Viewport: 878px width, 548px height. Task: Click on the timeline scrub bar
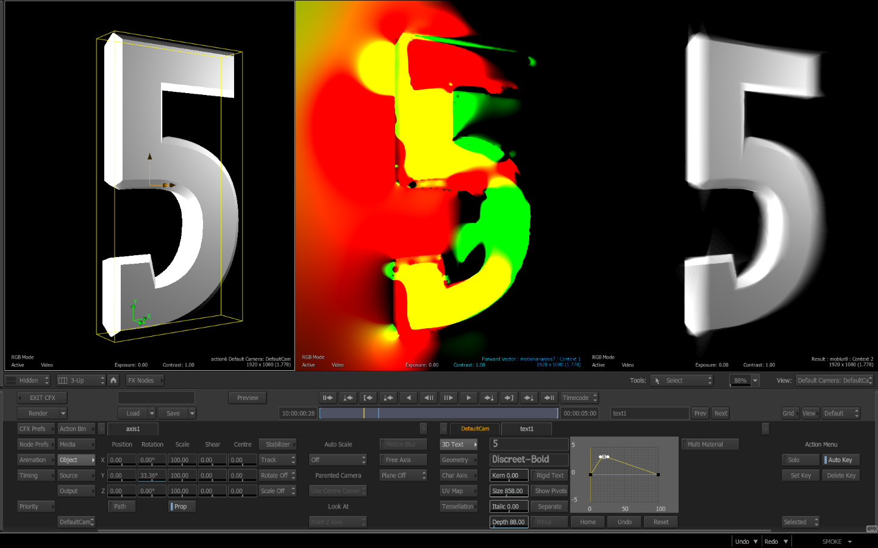(x=439, y=413)
